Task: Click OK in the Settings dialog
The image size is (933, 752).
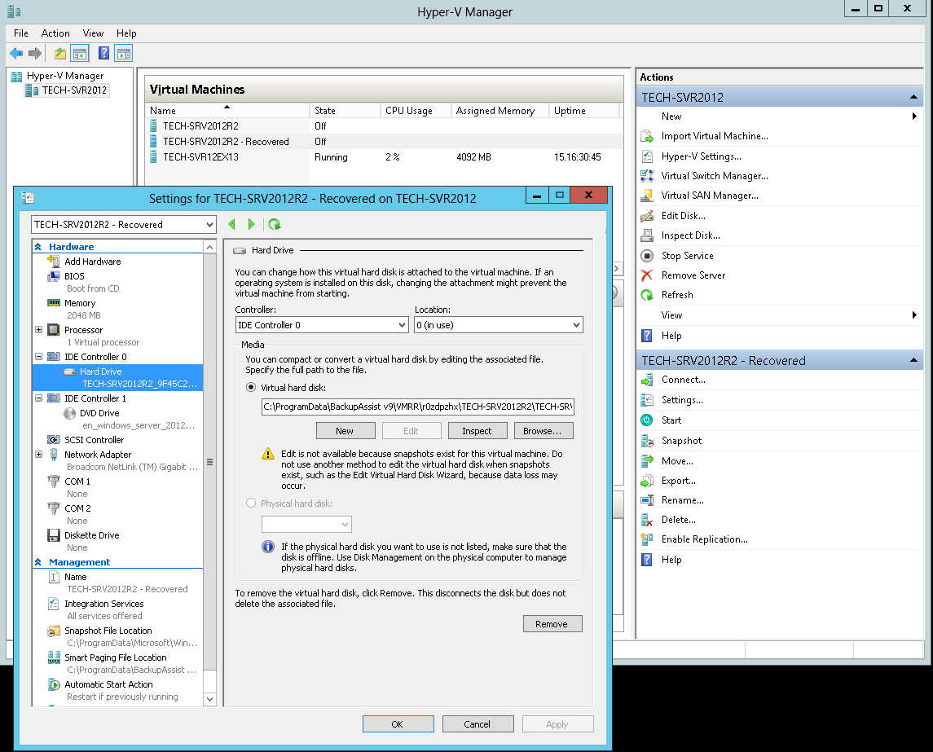Action: point(398,724)
